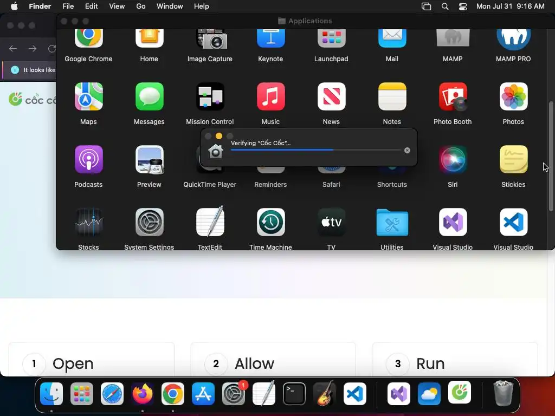Image resolution: width=555 pixels, height=416 pixels.
Task: Select the blue Visual Studio Code app in Applications
Action: pos(513,222)
